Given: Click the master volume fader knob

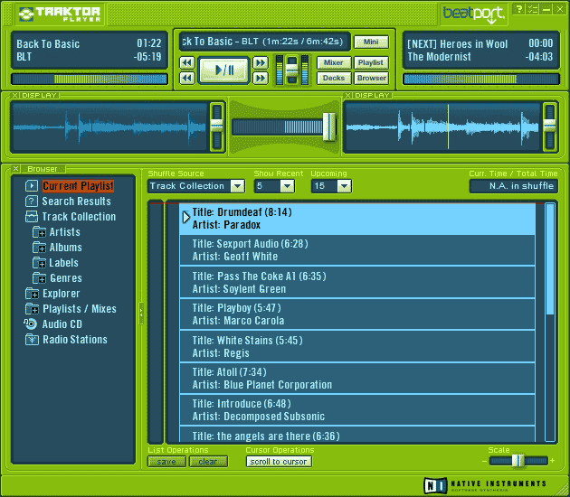Looking at the screenshot, I should [292, 70].
